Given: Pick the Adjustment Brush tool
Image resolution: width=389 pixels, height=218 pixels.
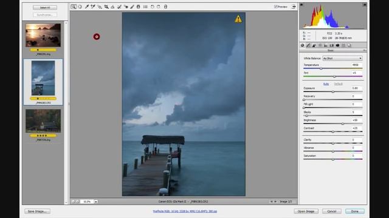Looking at the screenshot, I should click(x=133, y=7).
